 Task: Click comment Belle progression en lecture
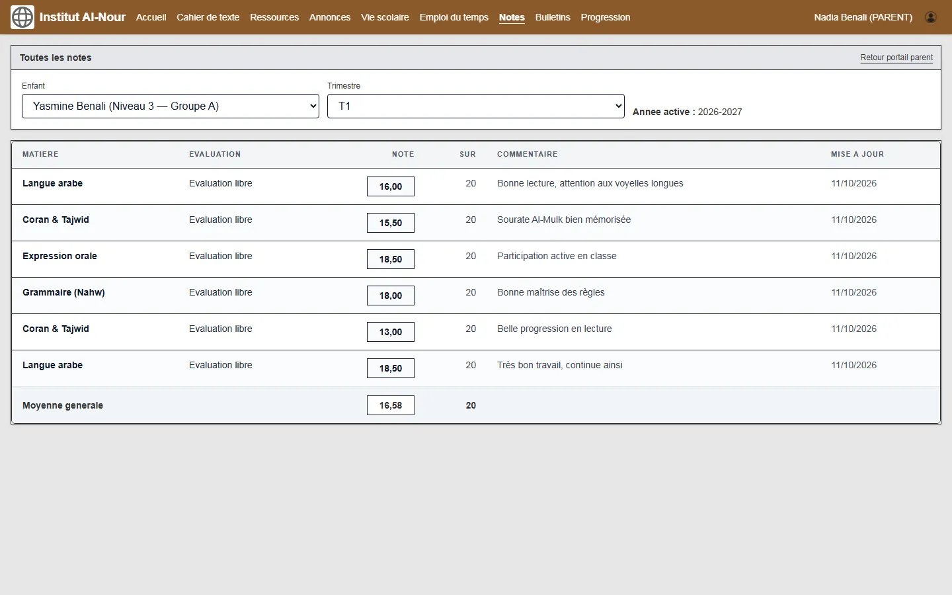pos(555,329)
